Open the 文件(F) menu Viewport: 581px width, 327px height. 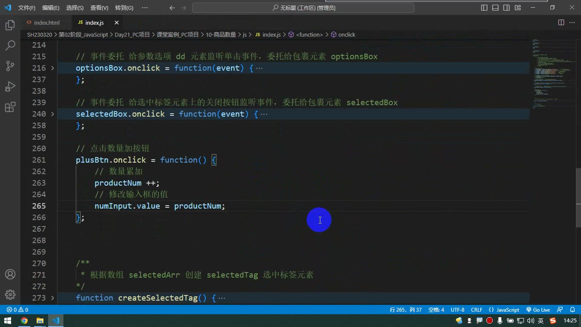pos(27,8)
